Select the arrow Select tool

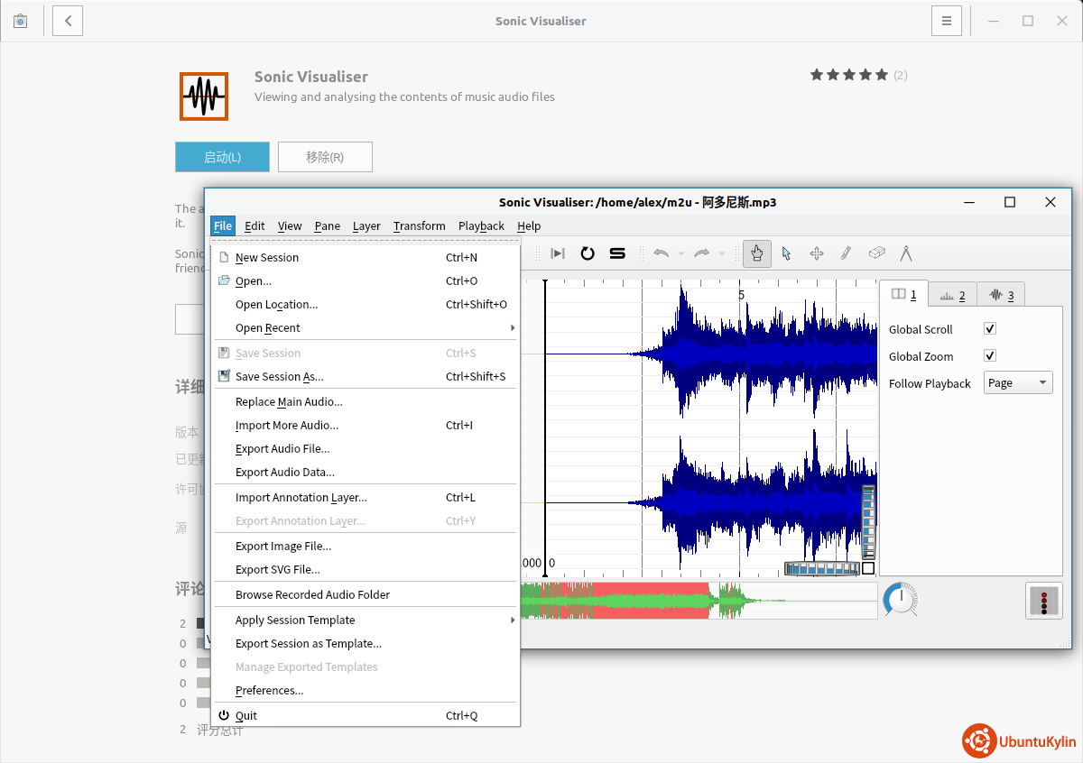(x=786, y=253)
